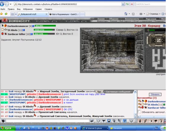The width and height of the screenshot is (179, 134).
Task: Expand the Print button dropdown arrow
Action: point(144,14)
